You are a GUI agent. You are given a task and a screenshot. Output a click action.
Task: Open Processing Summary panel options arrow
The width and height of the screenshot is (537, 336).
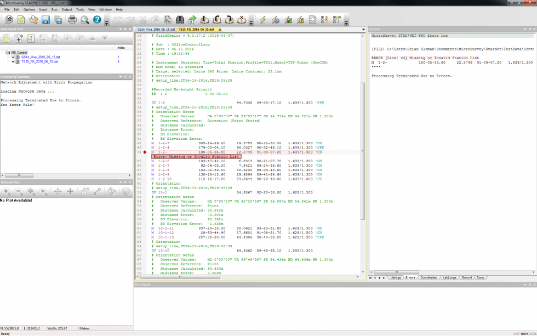click(119, 77)
